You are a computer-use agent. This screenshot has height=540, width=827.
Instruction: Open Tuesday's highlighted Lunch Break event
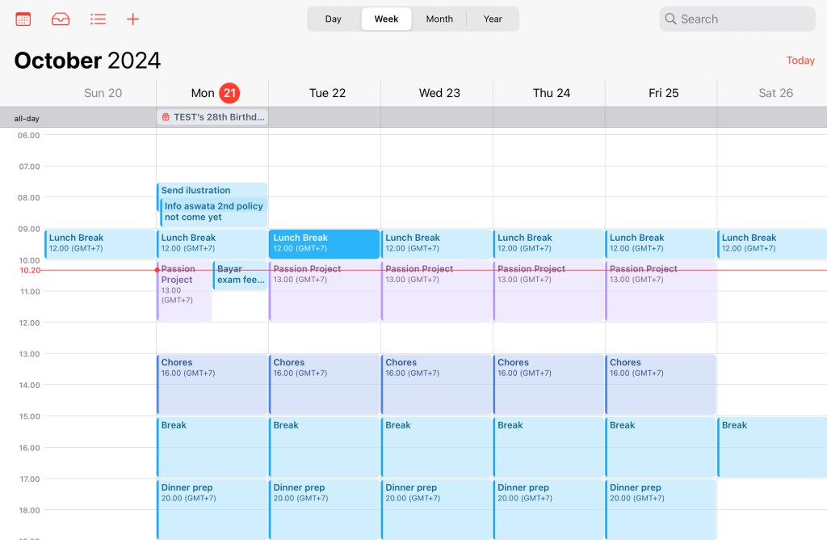click(324, 243)
